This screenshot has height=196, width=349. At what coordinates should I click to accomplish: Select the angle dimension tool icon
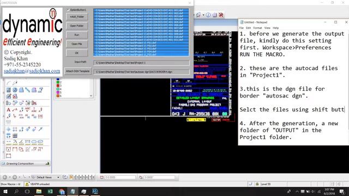21,142
